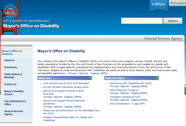Click the What's New section header
The image size is (186, 126).
(65, 78)
